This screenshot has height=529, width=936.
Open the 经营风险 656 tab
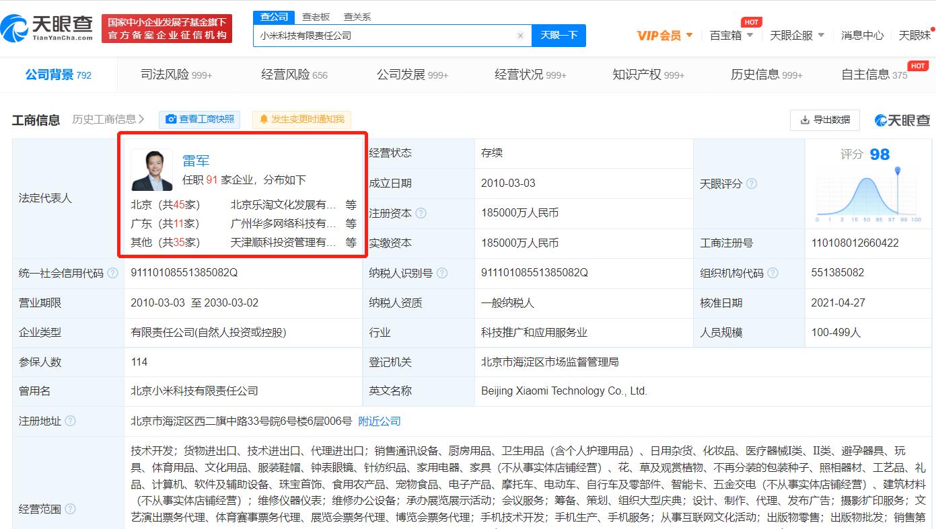click(x=294, y=75)
